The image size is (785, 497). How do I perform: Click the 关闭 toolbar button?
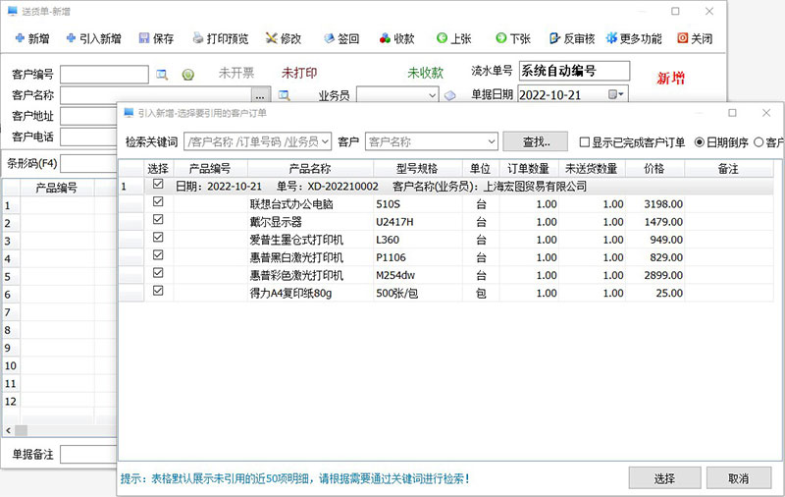[695, 38]
